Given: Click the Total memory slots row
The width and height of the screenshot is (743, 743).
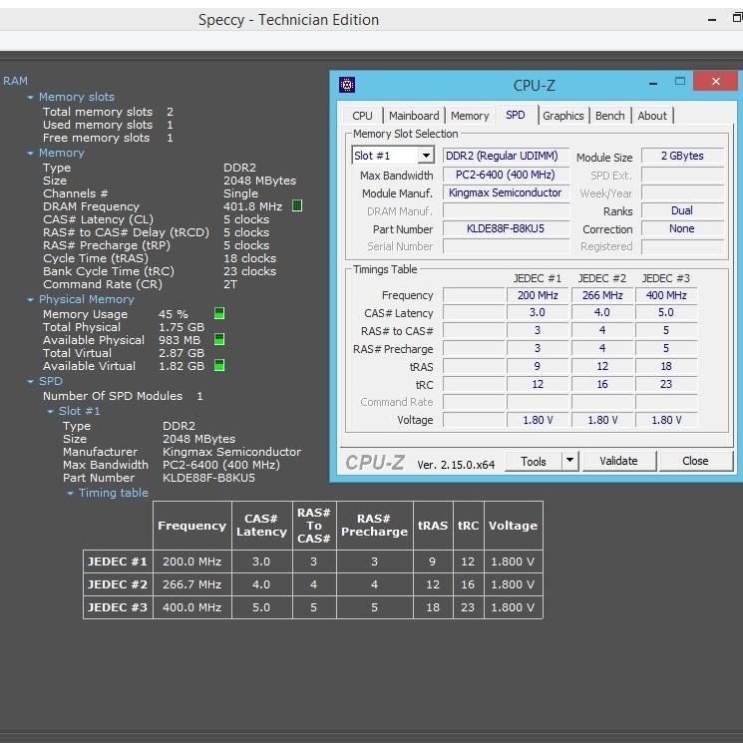Looking at the screenshot, I should tap(108, 112).
